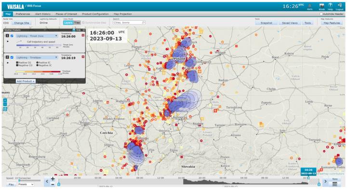348x190 pixels.
Task: Enable the Autohide Header checkbox
Action: click(321, 14)
